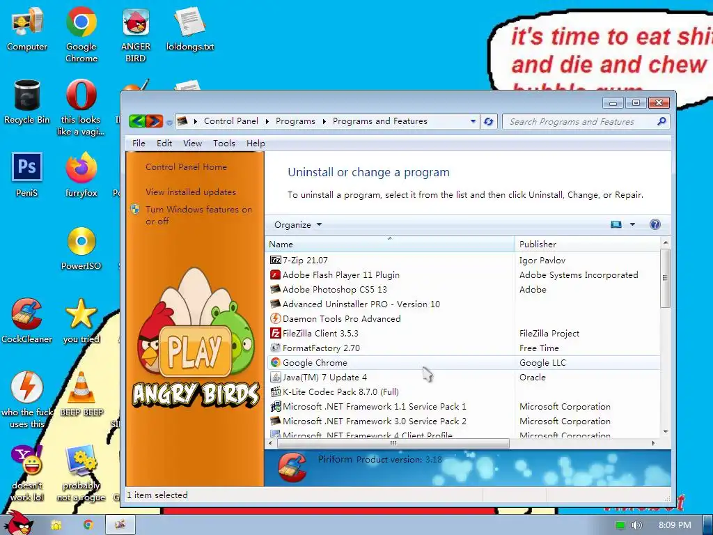Open the star icon labeled you tried
The width and height of the screenshot is (713, 535).
pos(81,320)
